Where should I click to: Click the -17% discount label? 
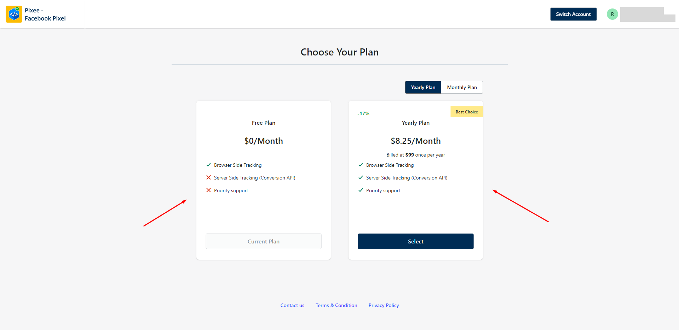[363, 113]
